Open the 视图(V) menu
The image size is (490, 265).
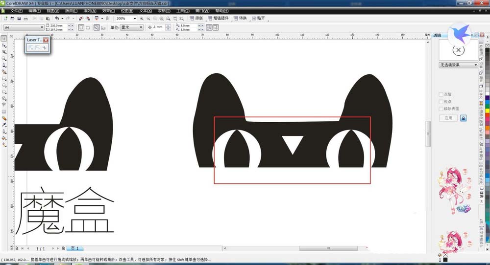[x=53, y=11]
